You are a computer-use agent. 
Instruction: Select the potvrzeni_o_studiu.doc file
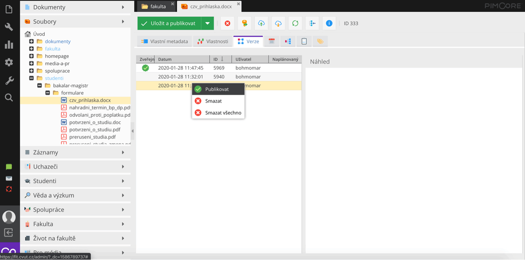pyautogui.click(x=95, y=123)
